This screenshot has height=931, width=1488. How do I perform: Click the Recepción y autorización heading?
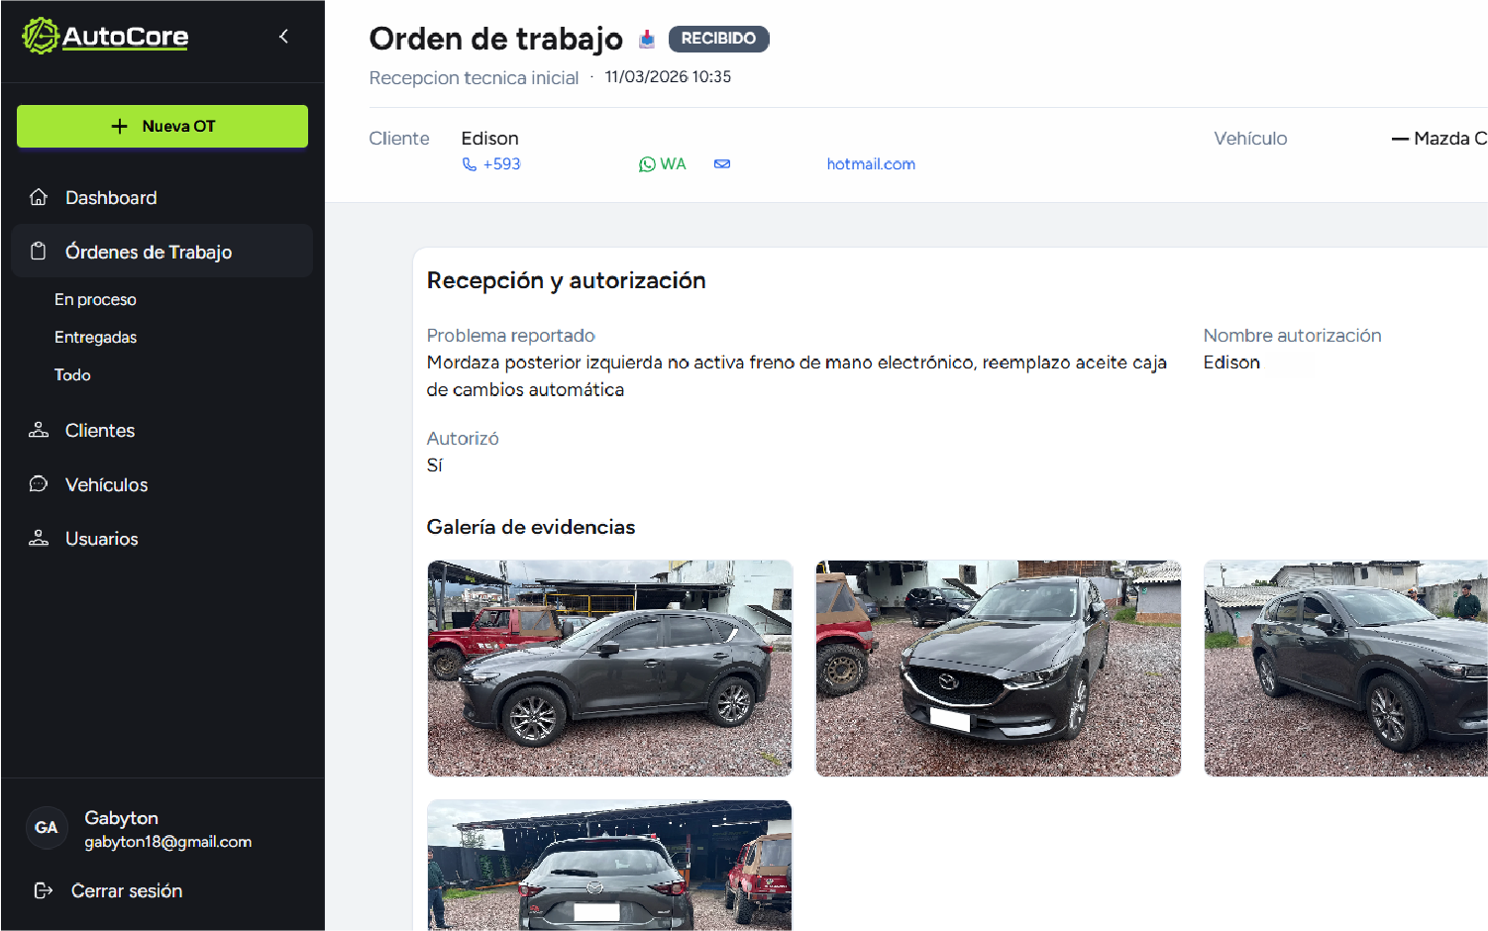[566, 280]
